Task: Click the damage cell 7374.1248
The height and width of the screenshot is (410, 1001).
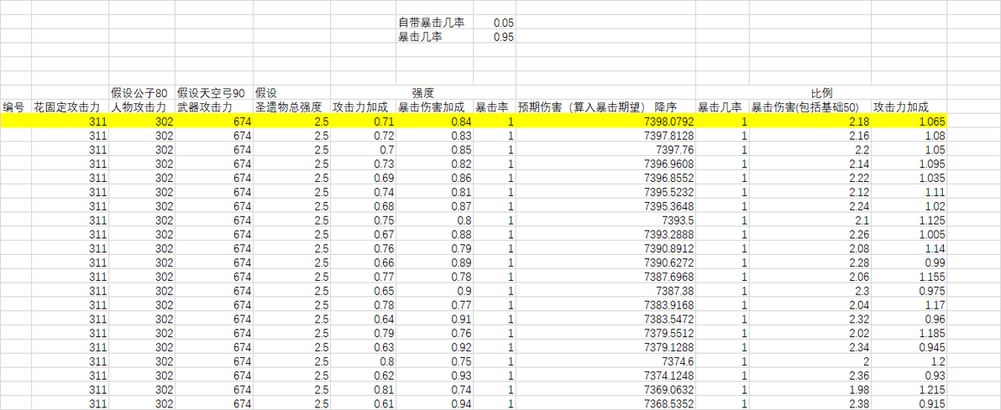Action: click(x=605, y=374)
